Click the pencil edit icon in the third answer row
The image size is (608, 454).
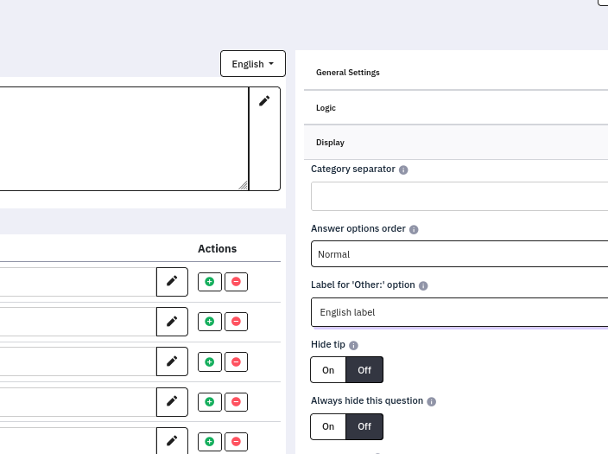[172, 361]
